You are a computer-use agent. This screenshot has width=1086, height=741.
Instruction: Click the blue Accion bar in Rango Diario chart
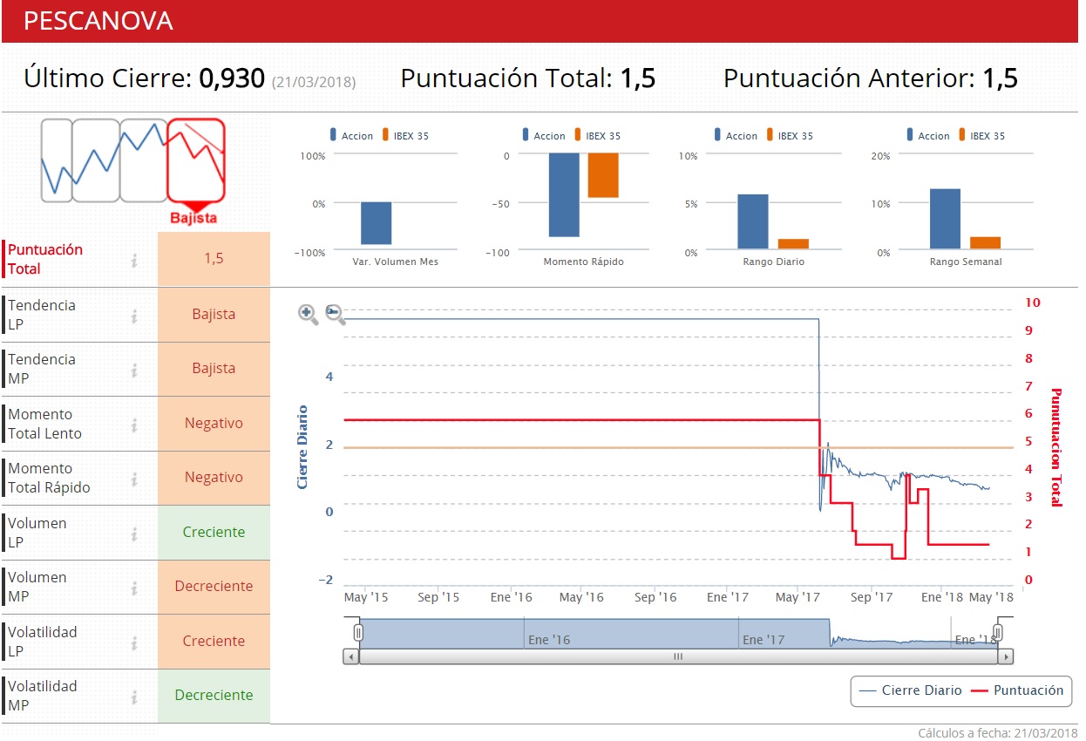753,221
